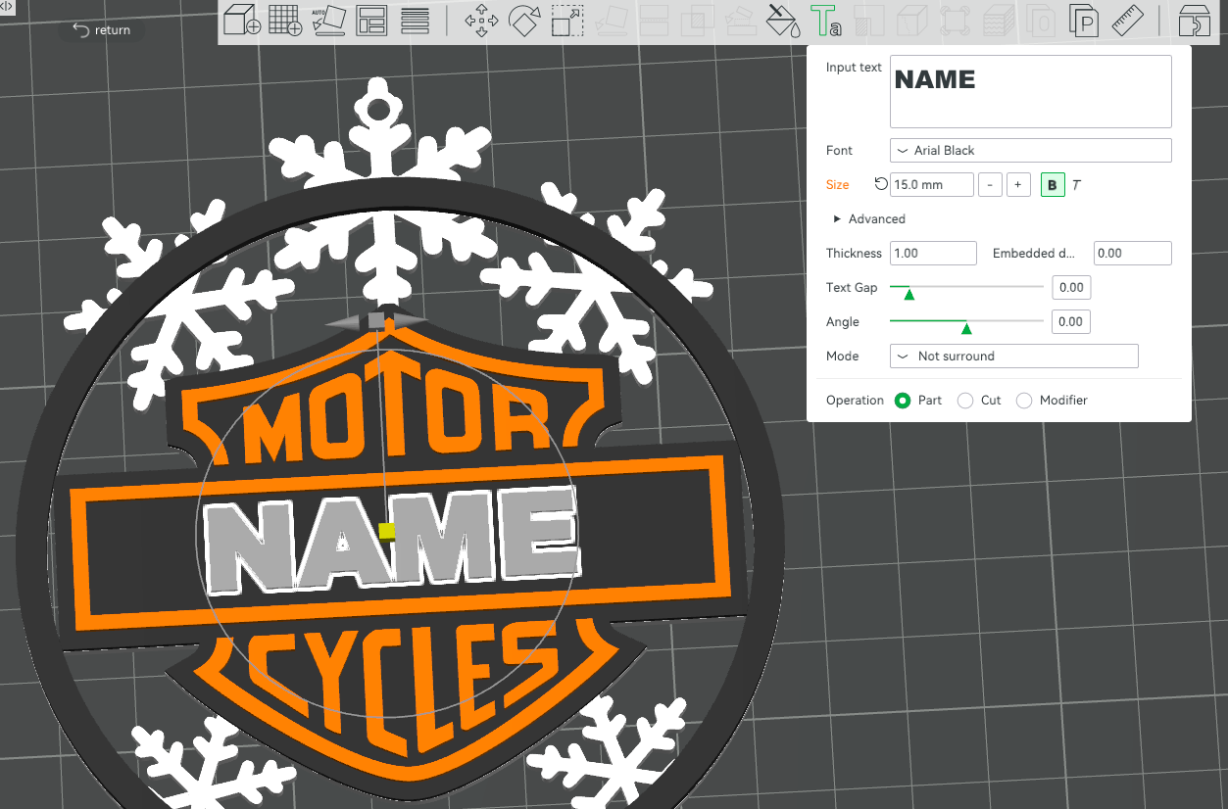The image size is (1228, 809).
Task: Click the Arrange all objects icon
Action: click(x=371, y=21)
